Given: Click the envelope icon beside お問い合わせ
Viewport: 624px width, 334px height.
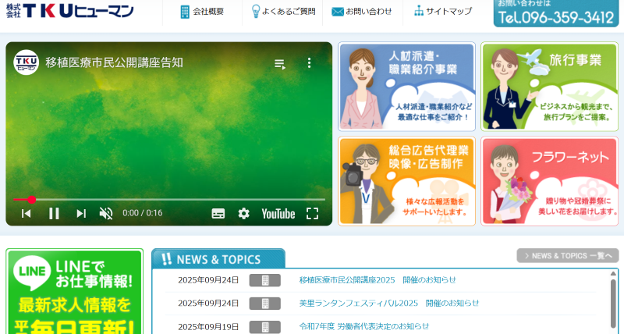Looking at the screenshot, I should pos(338,12).
